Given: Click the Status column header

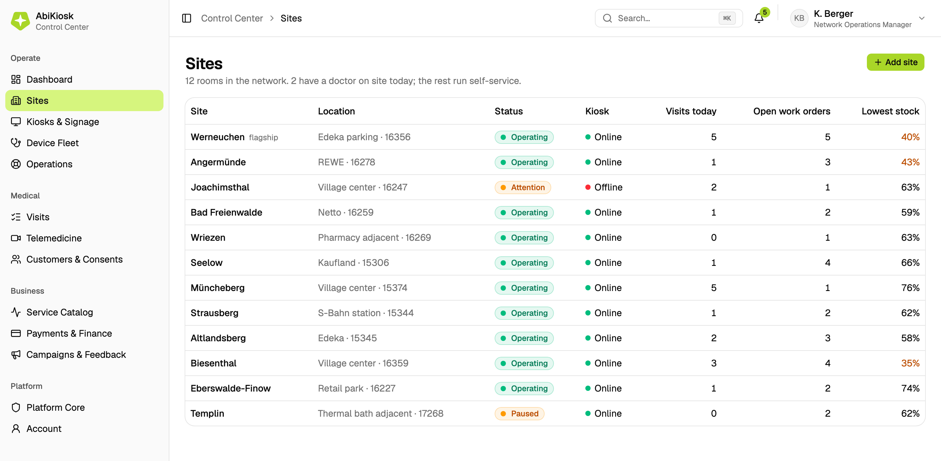Looking at the screenshot, I should click(x=509, y=111).
